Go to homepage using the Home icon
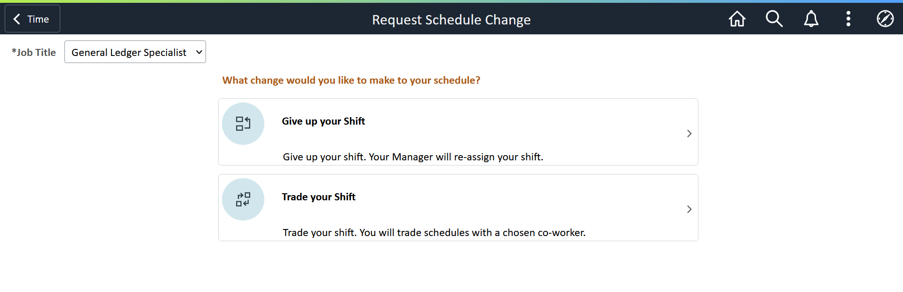Image resolution: width=903 pixels, height=292 pixels. coord(737,19)
